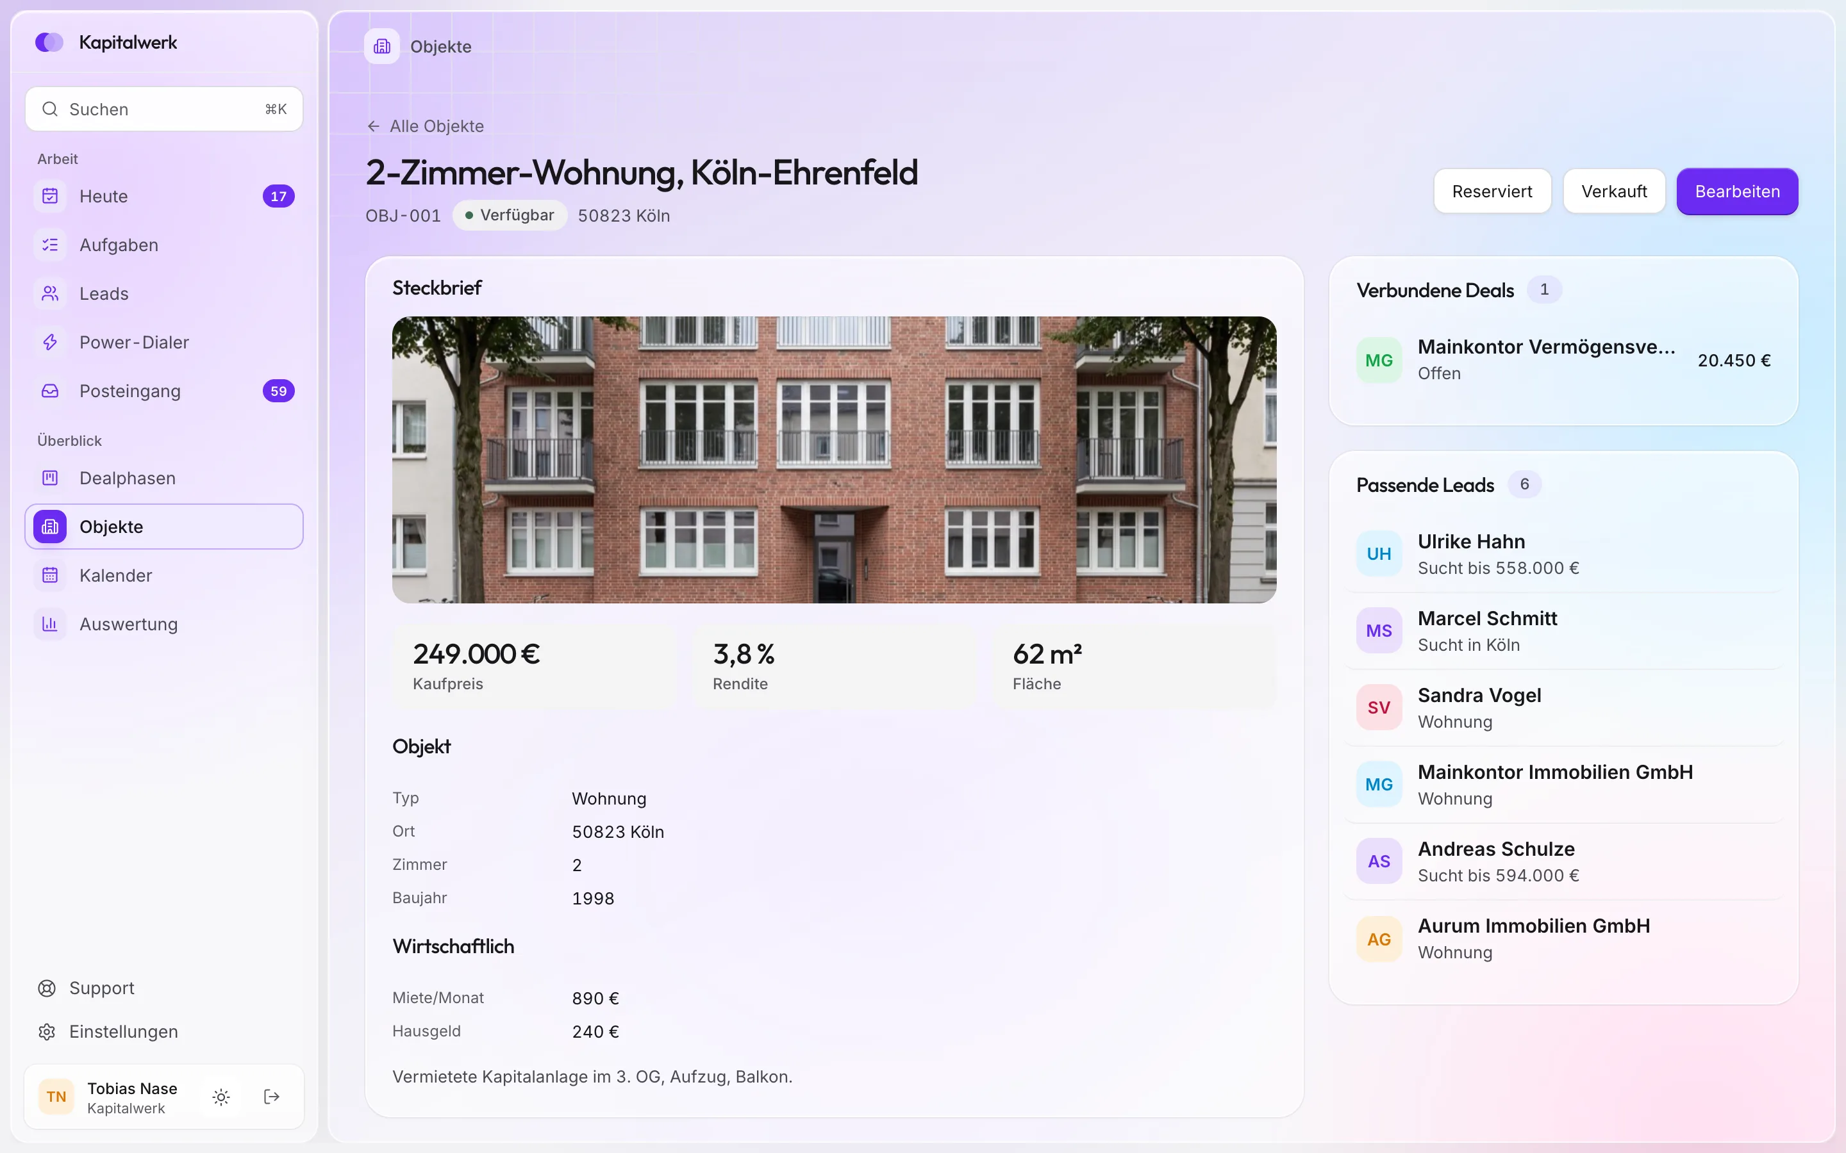Viewport: 1846px width, 1153px height.
Task: Click the Objekte header building icon
Action: pos(382,47)
